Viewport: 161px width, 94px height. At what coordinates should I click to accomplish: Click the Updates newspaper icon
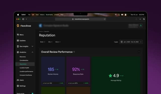[x=18, y=40]
